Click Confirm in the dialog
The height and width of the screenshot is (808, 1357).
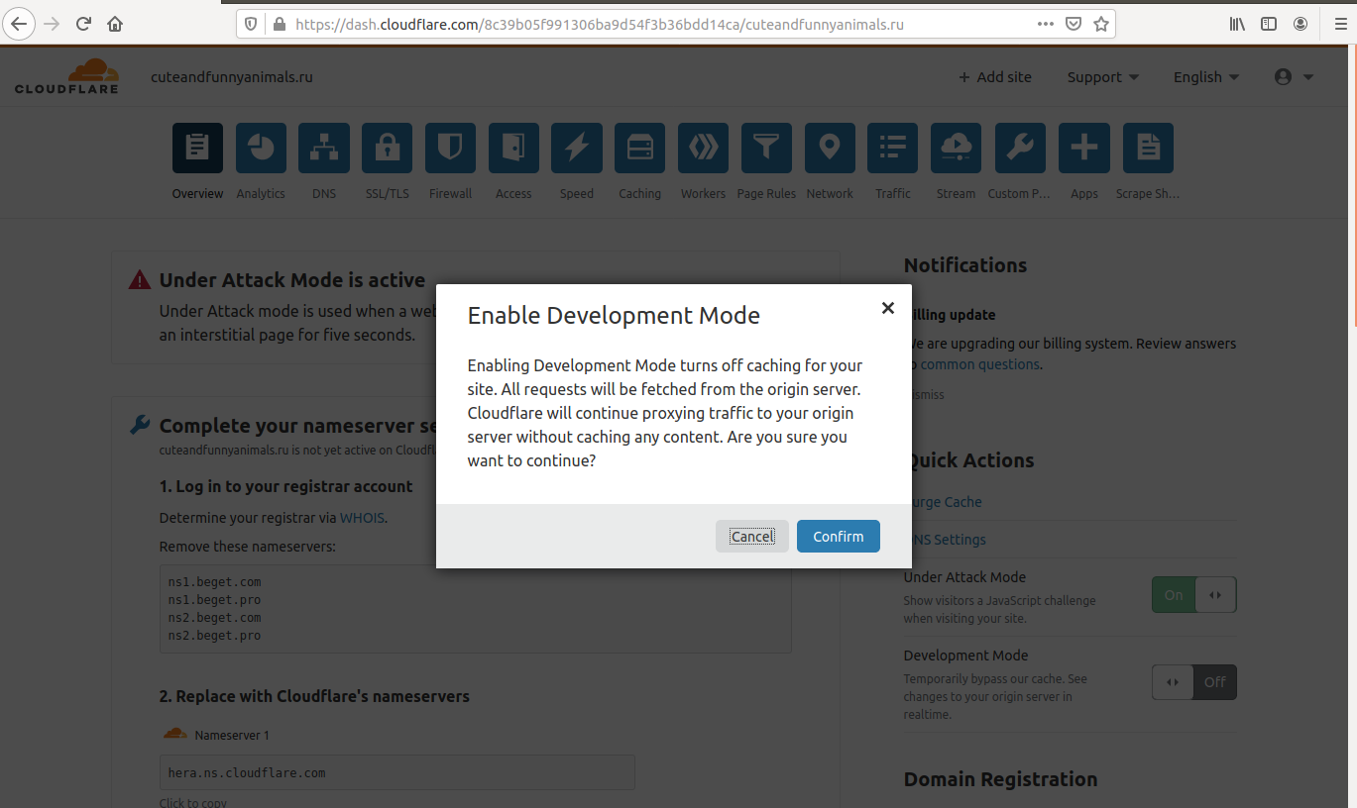(838, 537)
